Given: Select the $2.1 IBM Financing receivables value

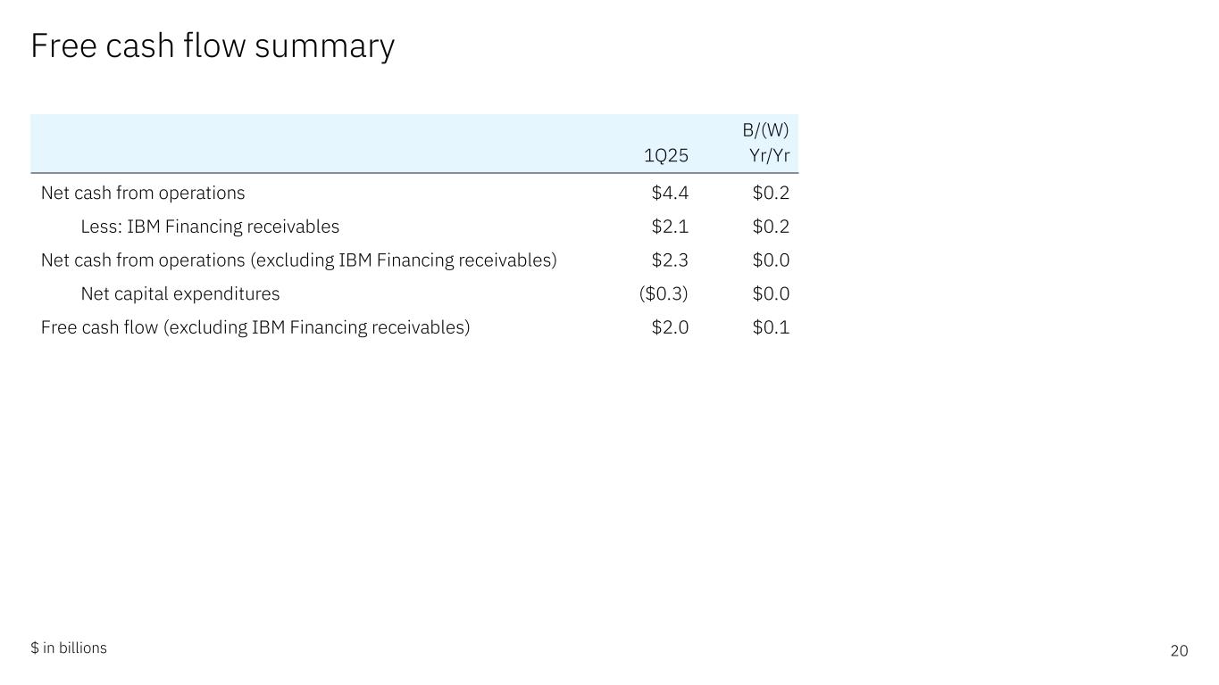Looking at the screenshot, I should click(x=670, y=227).
